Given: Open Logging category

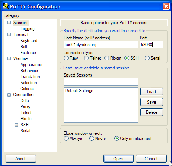Looking at the screenshot, I should (x=28, y=29).
